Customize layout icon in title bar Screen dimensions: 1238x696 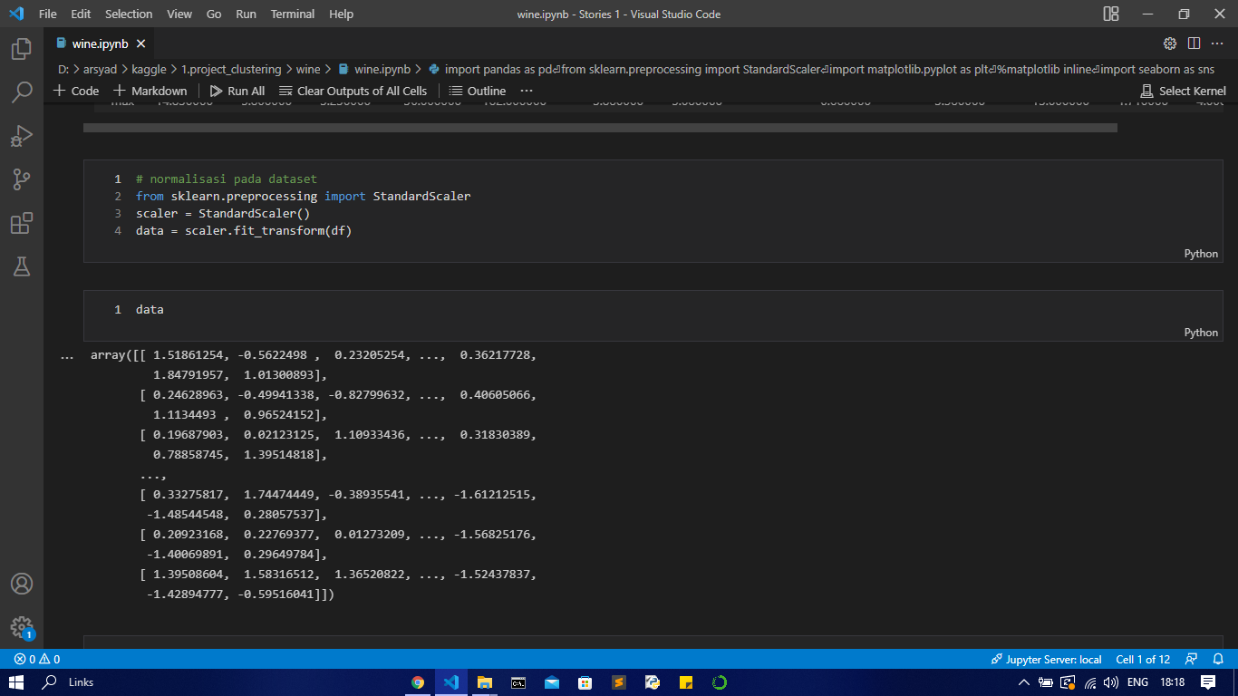click(1111, 14)
